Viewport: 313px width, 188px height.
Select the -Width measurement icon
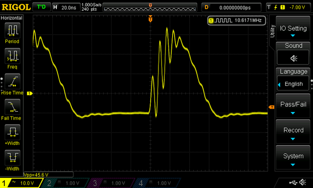12,158
